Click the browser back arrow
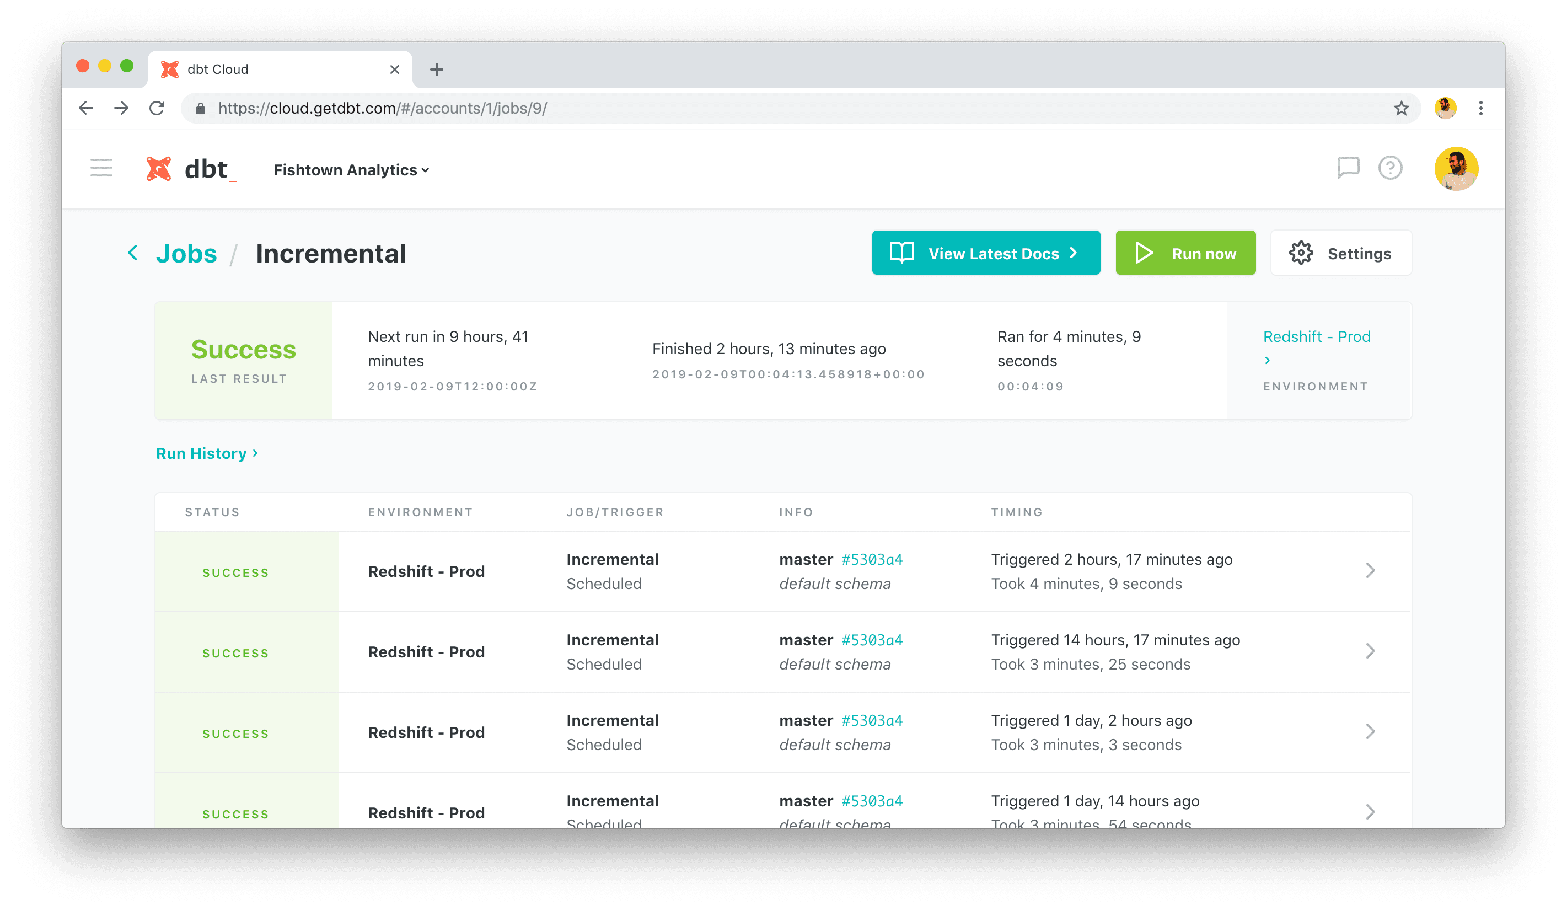This screenshot has width=1567, height=910. [86, 108]
